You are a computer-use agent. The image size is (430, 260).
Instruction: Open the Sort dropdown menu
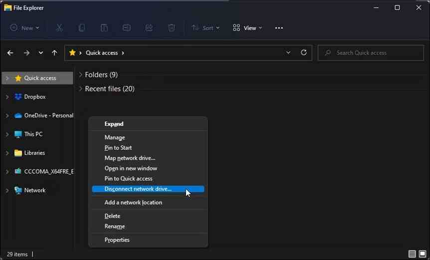[206, 28]
